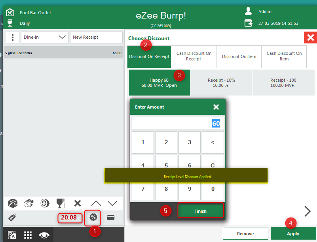Click keypad digit 2
This screenshot has width=317, height=242.
point(166,143)
